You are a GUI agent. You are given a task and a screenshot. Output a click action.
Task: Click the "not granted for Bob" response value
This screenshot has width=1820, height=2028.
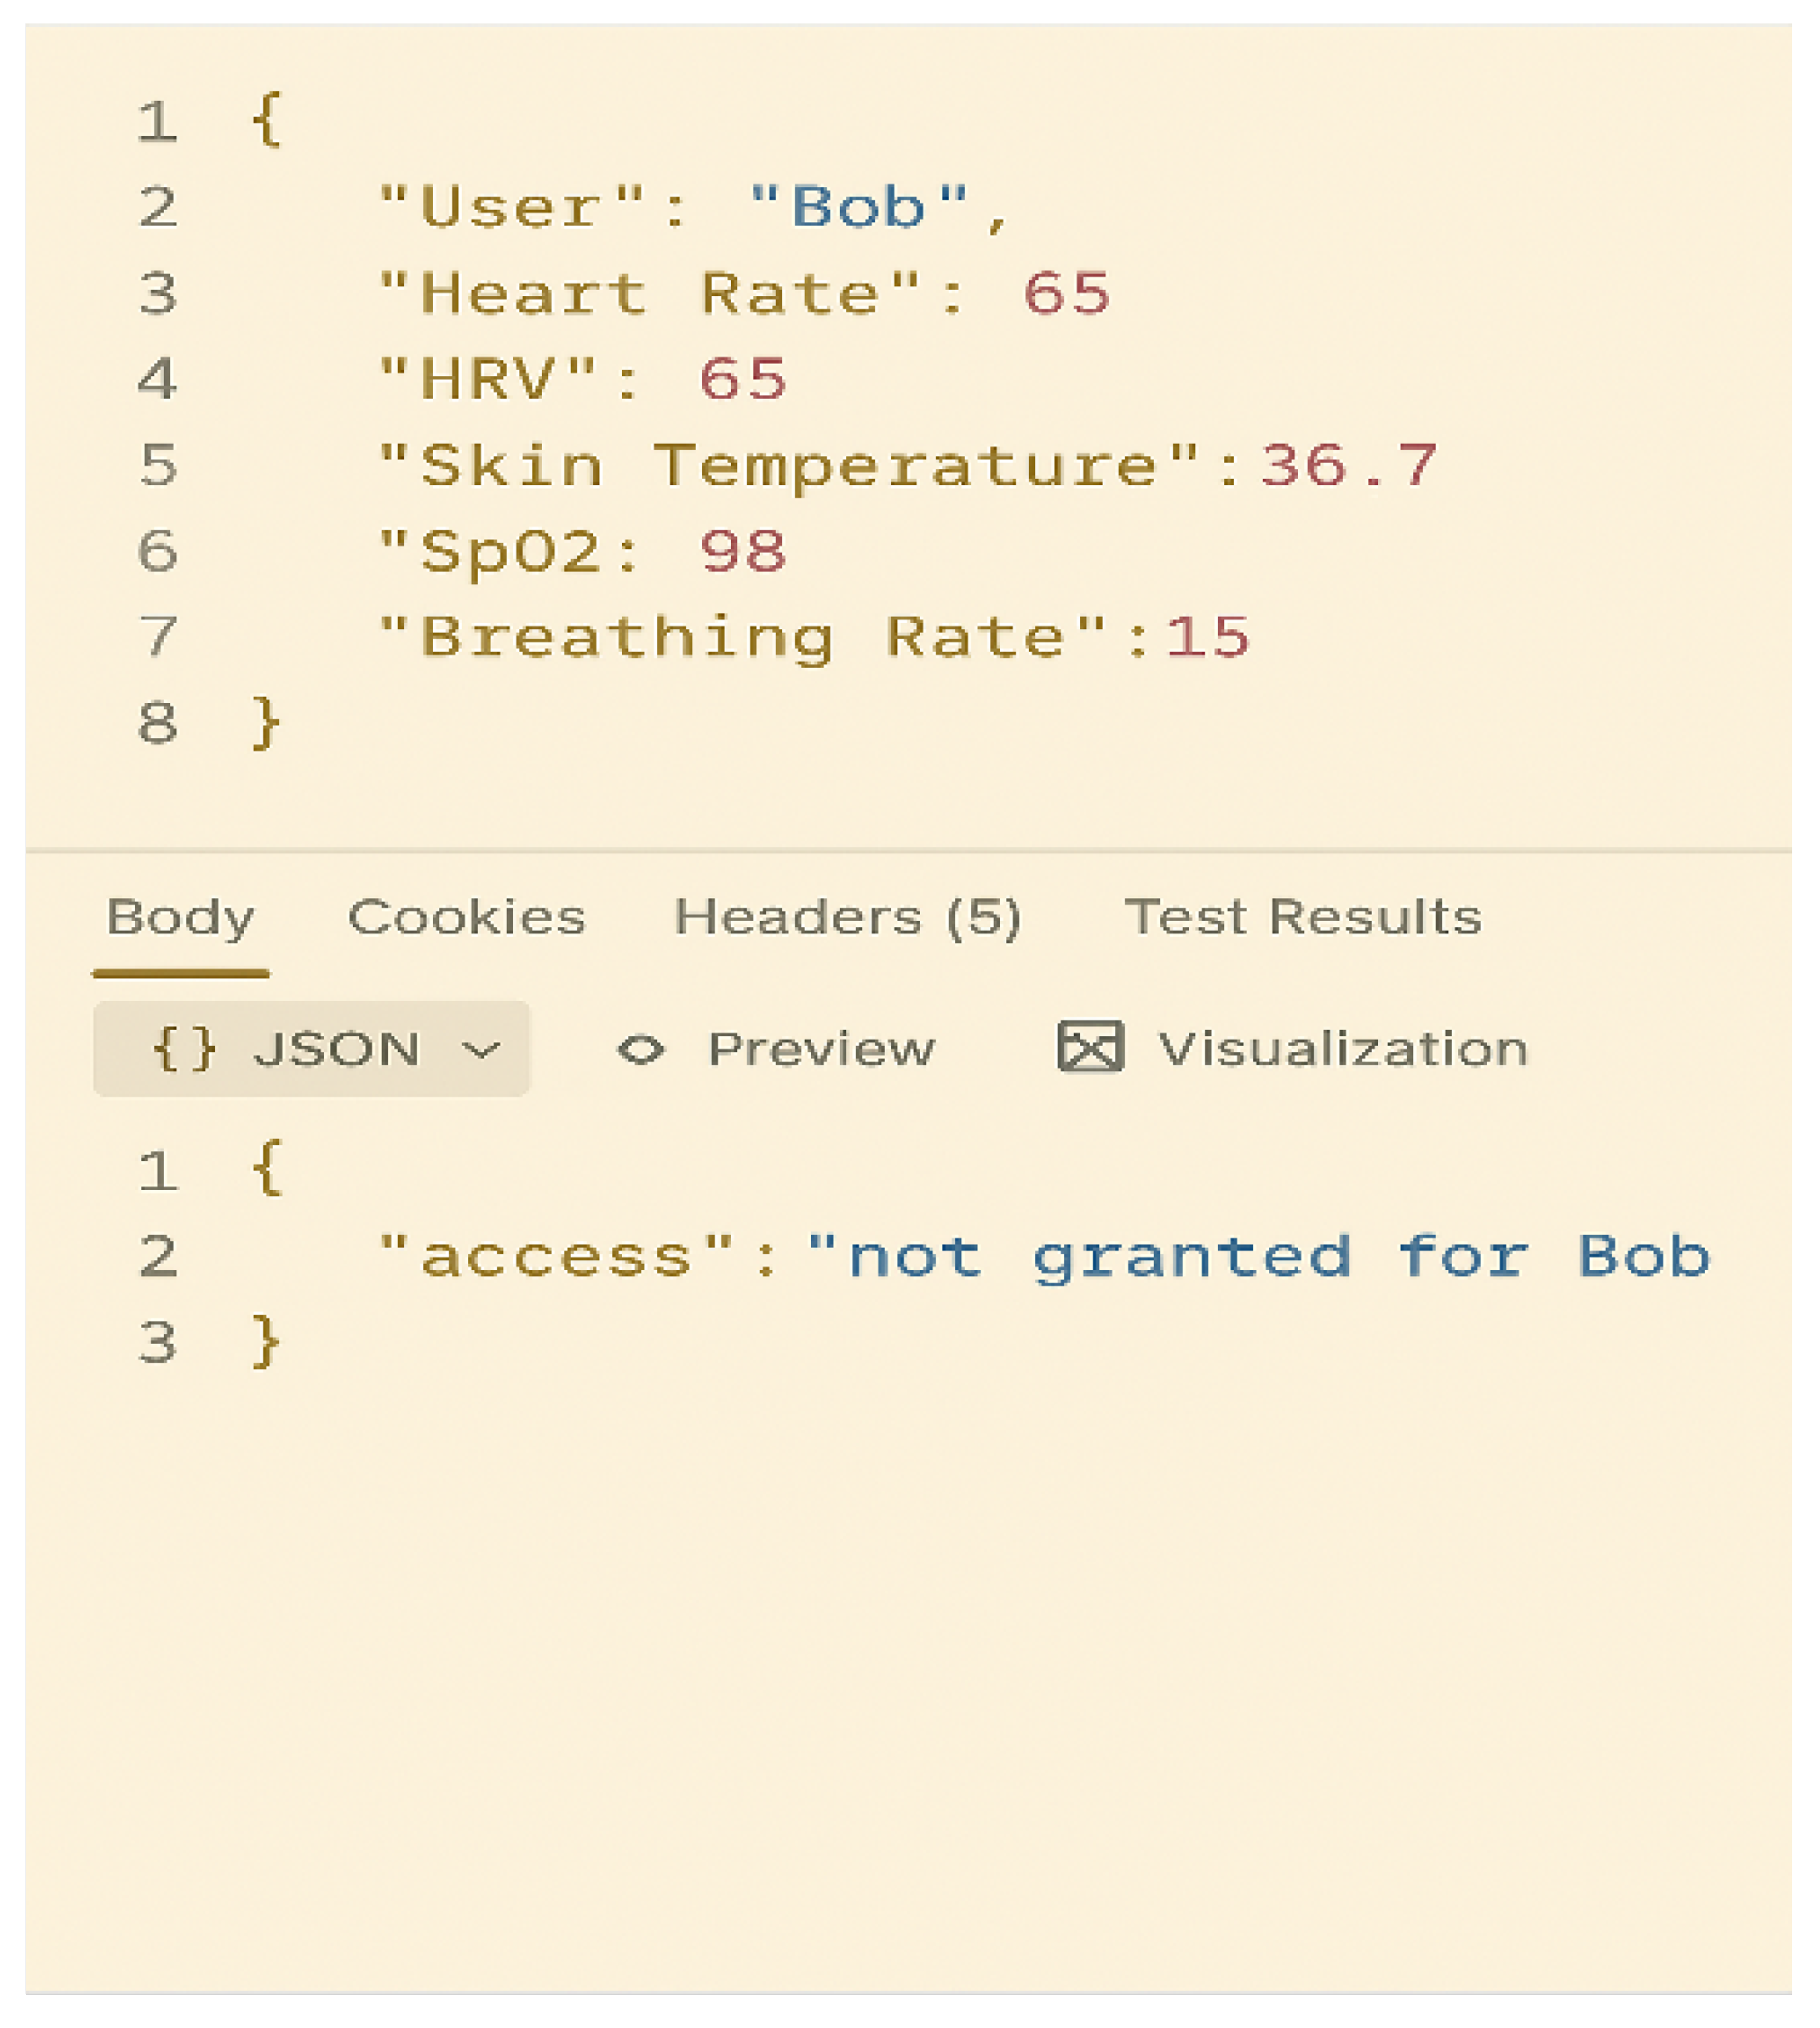click(1260, 1257)
